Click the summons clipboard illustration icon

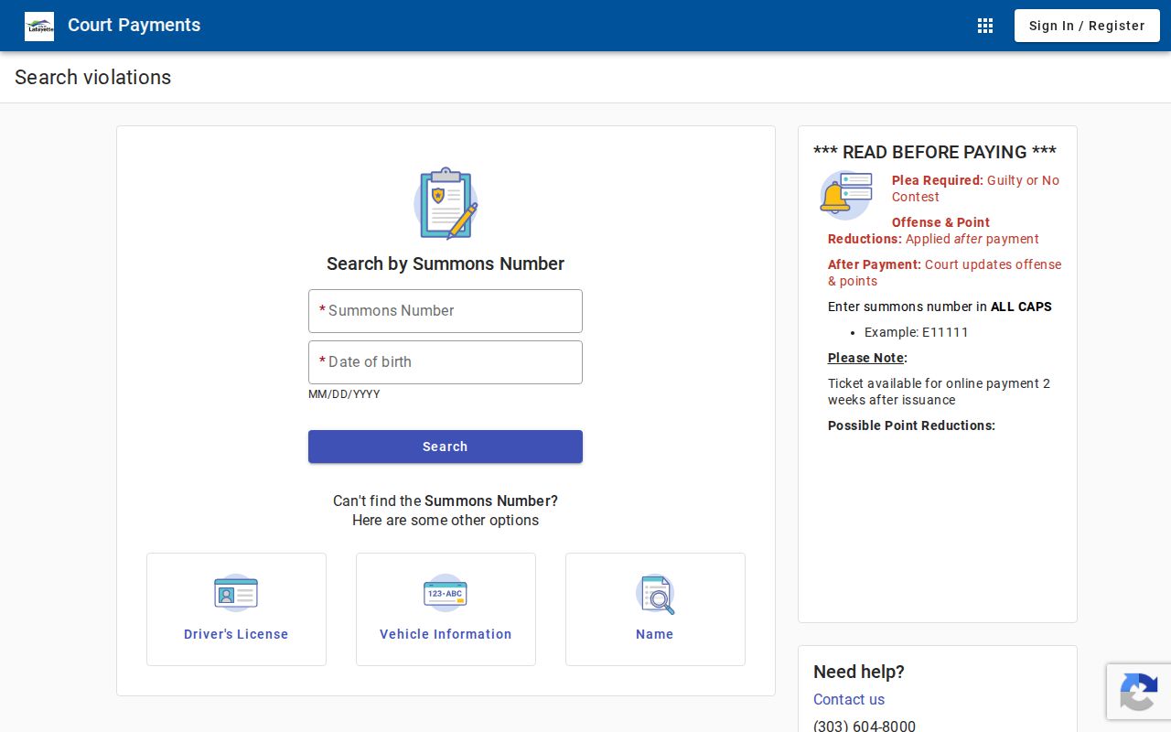(x=446, y=203)
